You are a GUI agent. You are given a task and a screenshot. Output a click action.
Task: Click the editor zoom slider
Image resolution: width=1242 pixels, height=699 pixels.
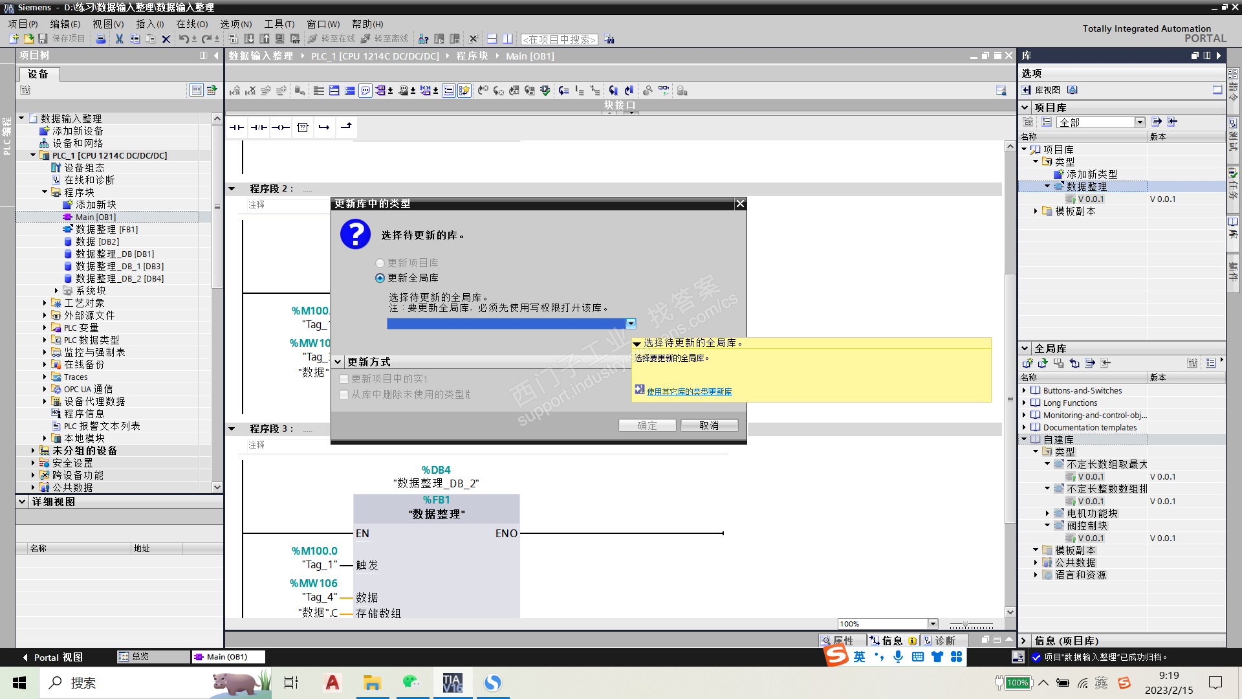(x=965, y=625)
